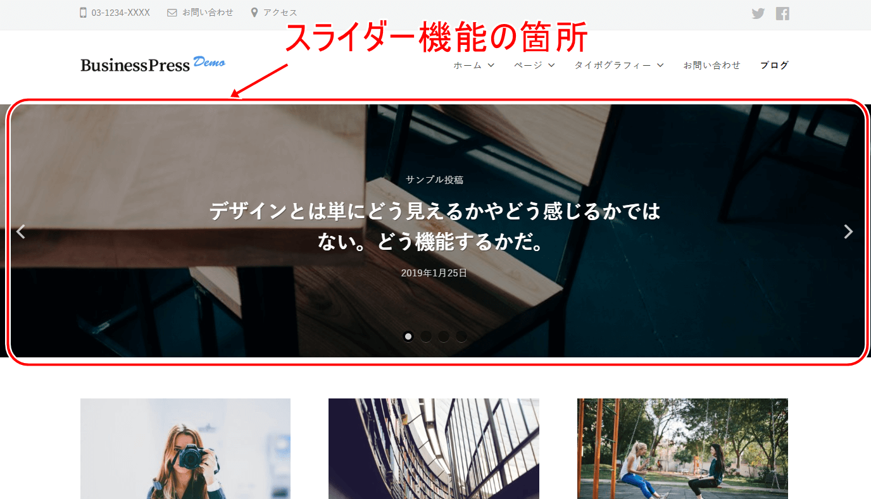Screen dimensions: 871x499
Task: Select the fourth slider dot
Action: (x=461, y=336)
